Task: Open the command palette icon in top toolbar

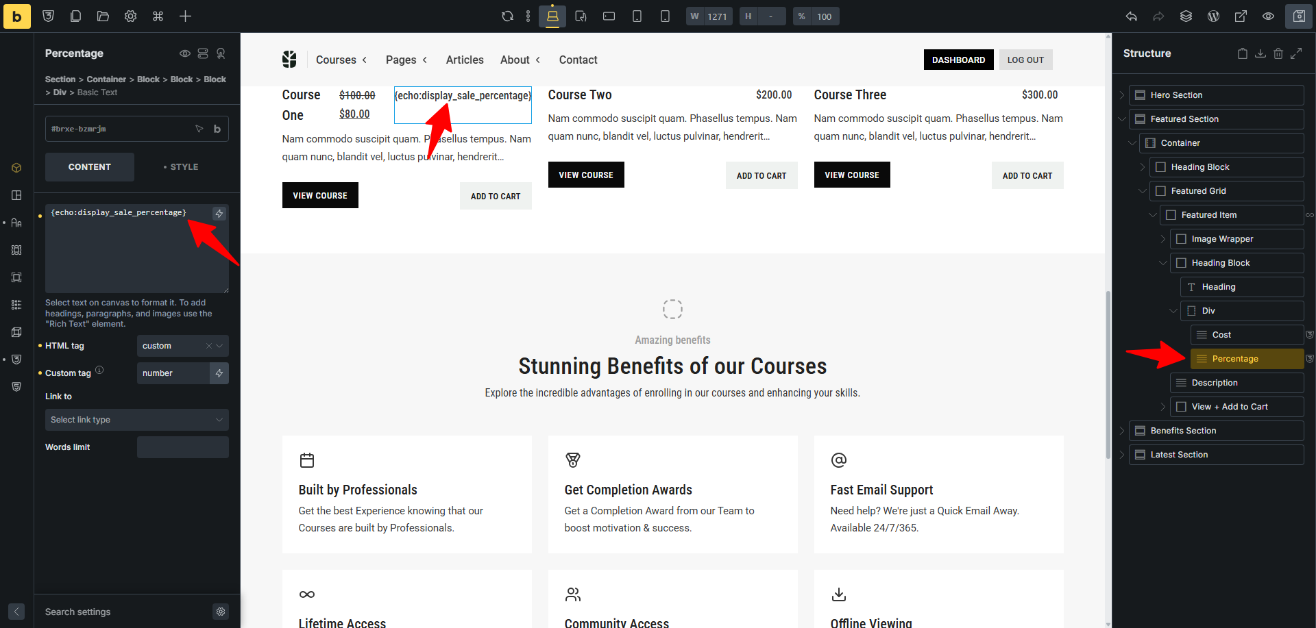Action: click(x=158, y=16)
